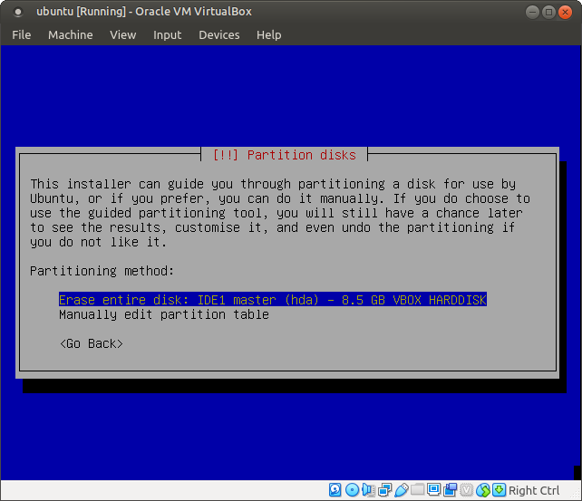Open the Devices menu
Image resolution: width=582 pixels, height=501 pixels.
coord(219,34)
